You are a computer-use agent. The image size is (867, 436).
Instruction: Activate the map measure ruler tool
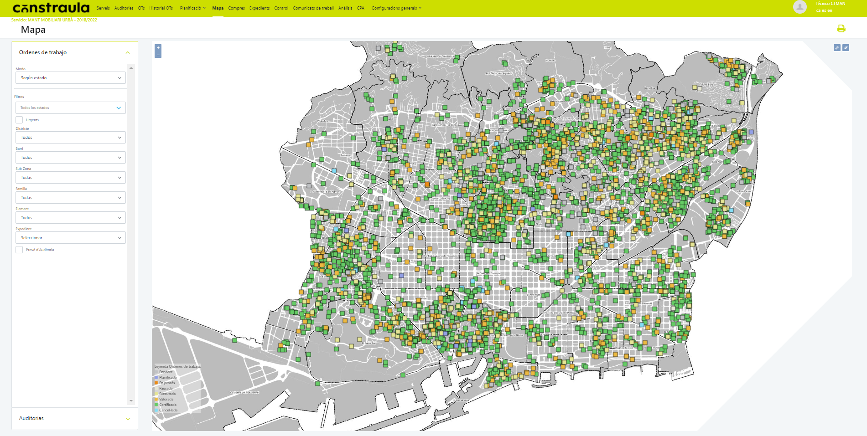point(837,48)
